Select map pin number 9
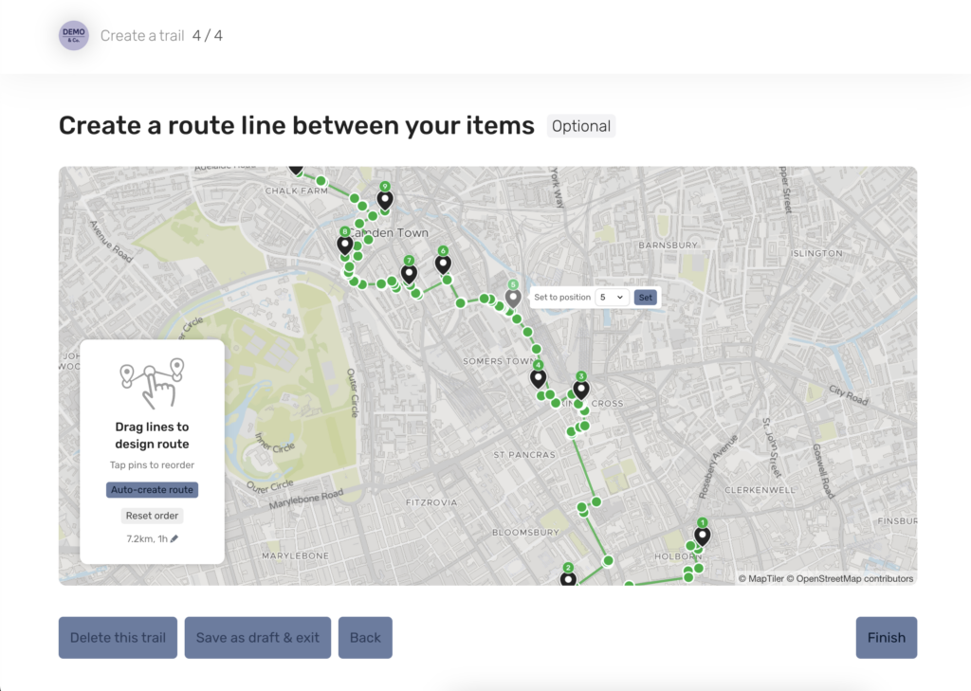The image size is (971, 691). 385,200
